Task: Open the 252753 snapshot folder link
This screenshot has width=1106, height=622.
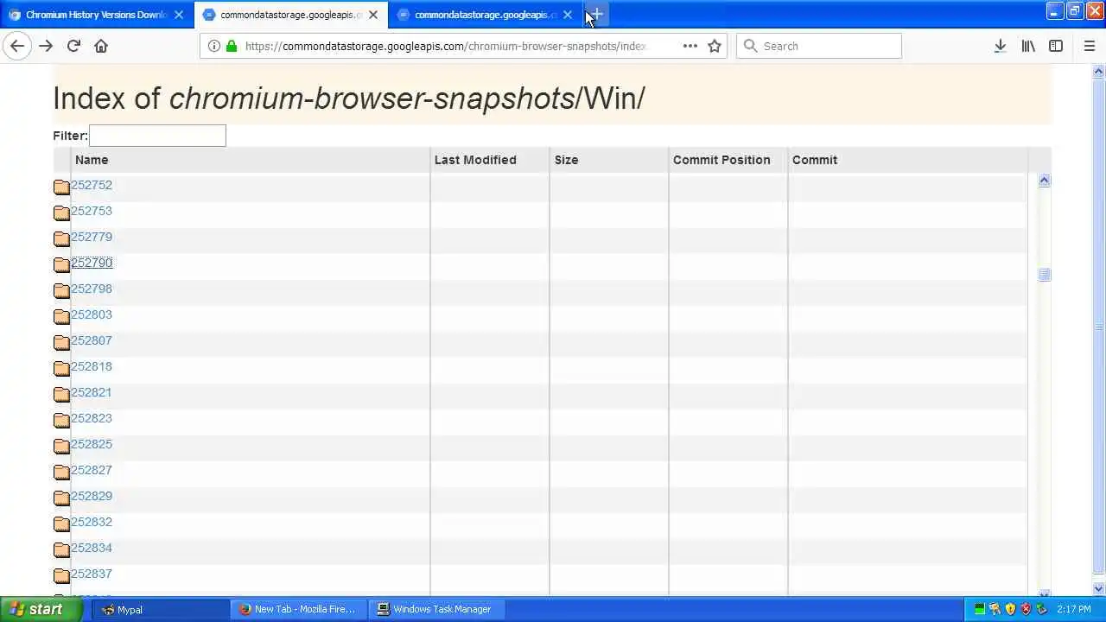Action: click(92, 211)
